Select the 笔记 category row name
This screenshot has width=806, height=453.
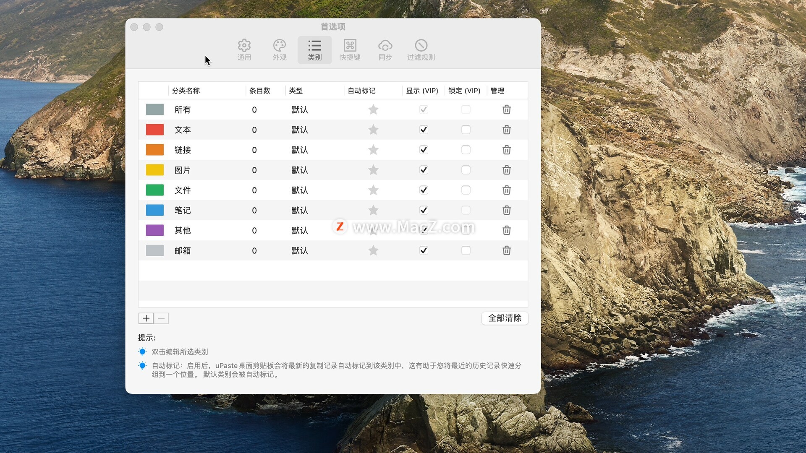pos(183,210)
